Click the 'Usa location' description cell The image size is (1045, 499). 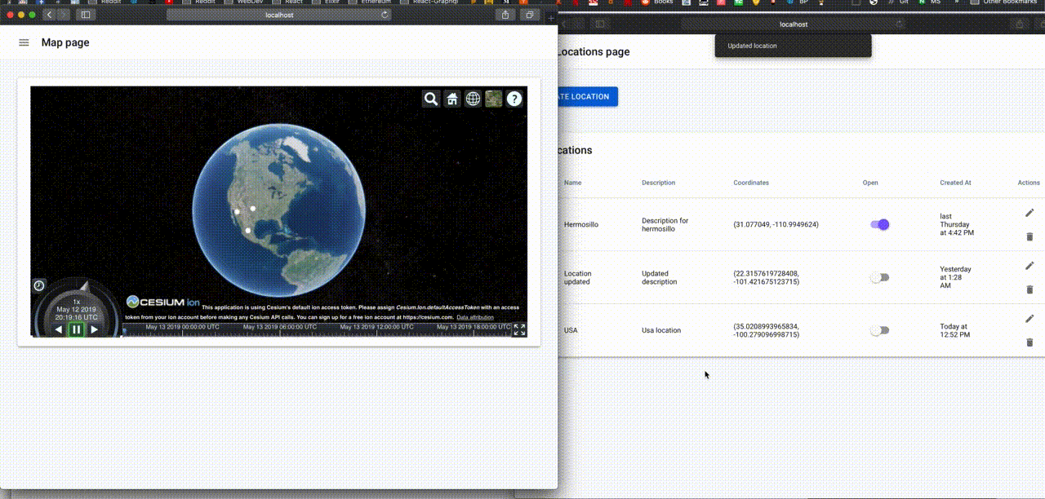tap(661, 330)
